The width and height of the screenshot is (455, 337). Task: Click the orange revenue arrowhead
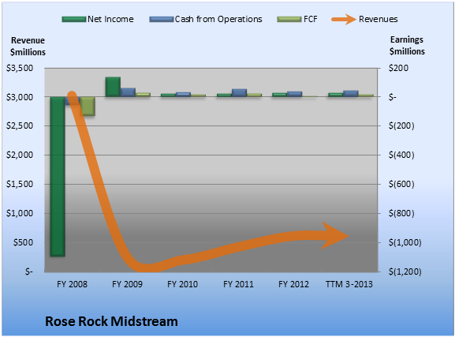click(x=335, y=236)
